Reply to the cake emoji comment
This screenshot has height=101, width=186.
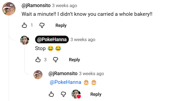click(96, 94)
